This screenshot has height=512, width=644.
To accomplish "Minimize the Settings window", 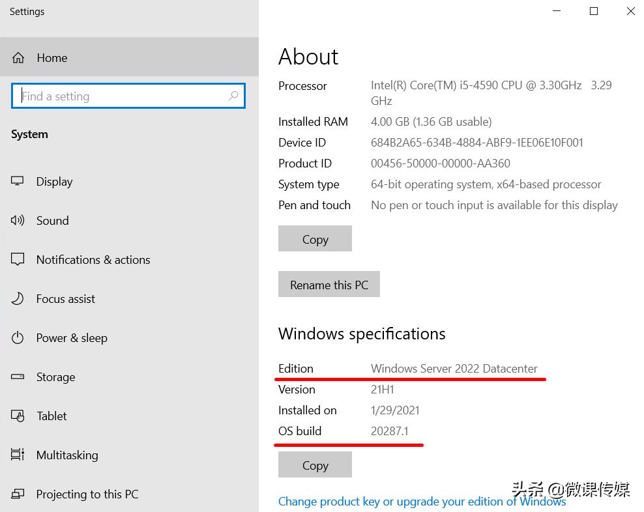I will click(x=557, y=11).
